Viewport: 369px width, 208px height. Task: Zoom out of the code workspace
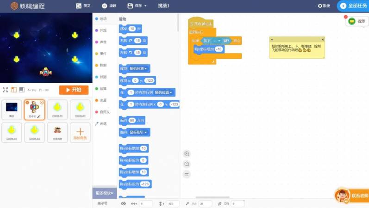(x=187, y=164)
